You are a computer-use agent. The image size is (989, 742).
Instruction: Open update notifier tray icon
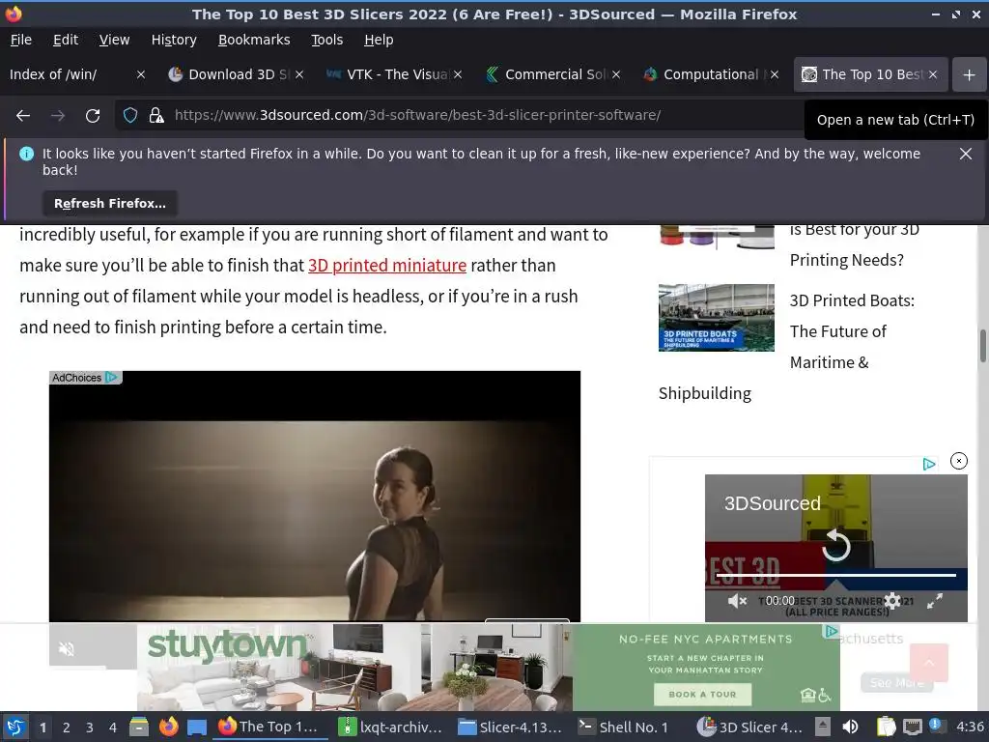pyautogui.click(x=936, y=726)
